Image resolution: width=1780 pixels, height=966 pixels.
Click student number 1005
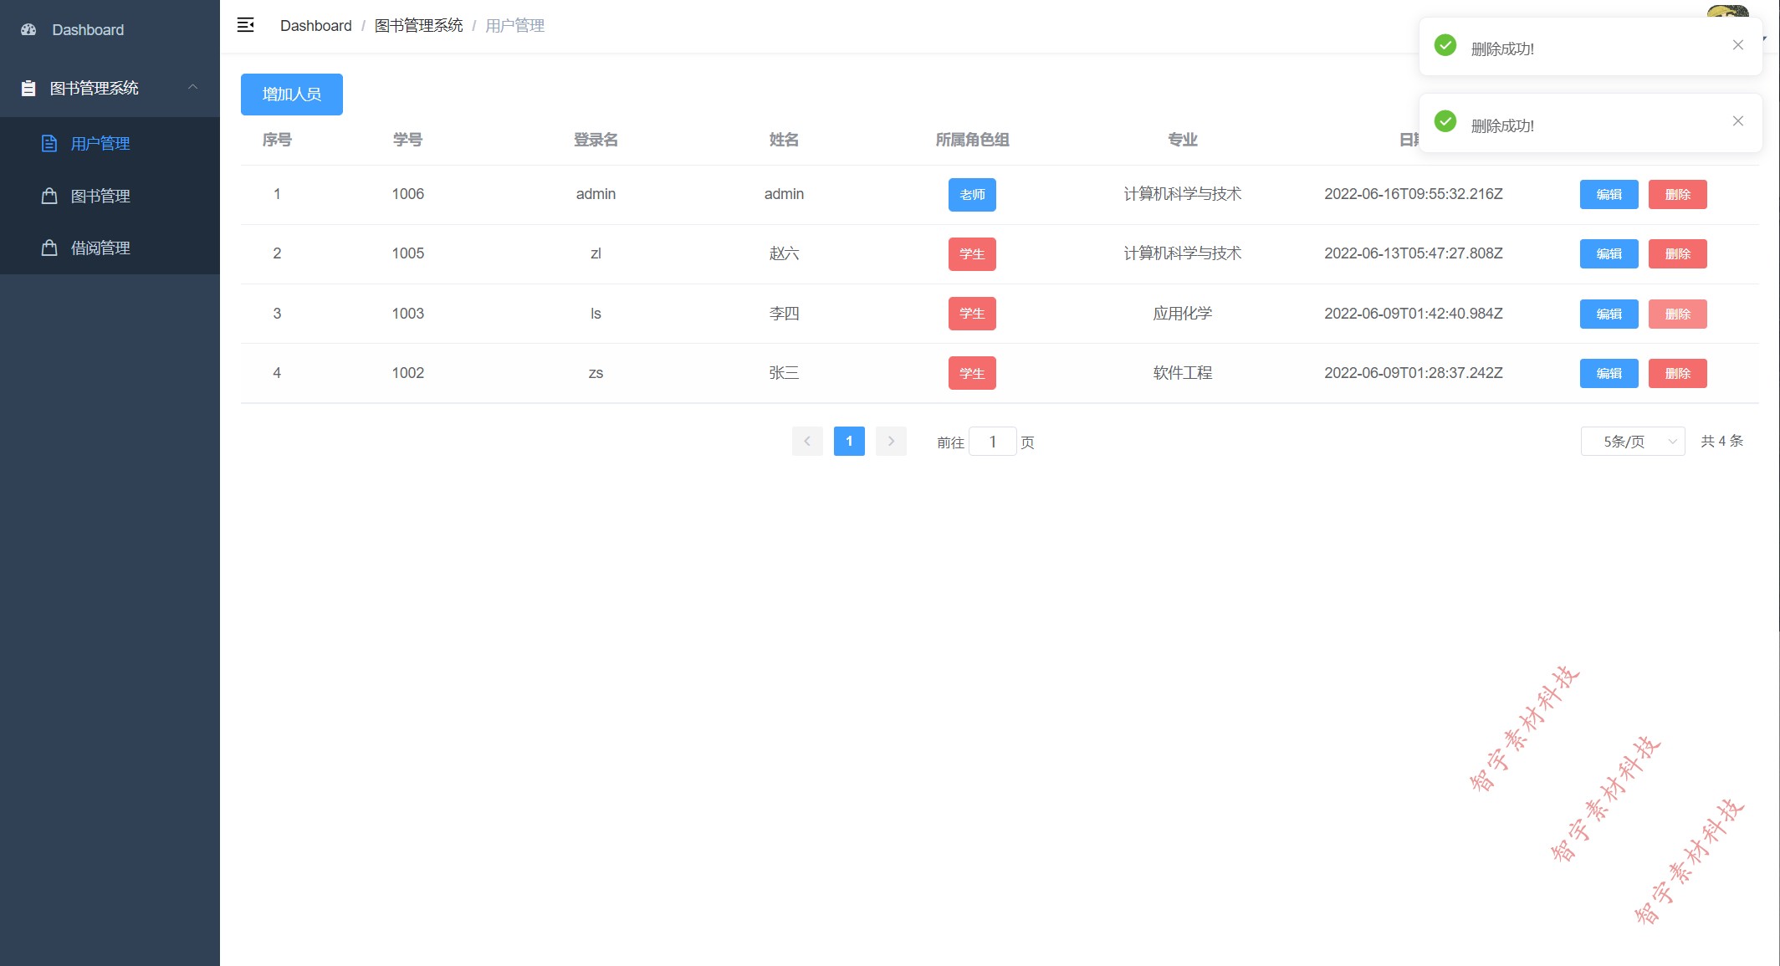pos(408,253)
